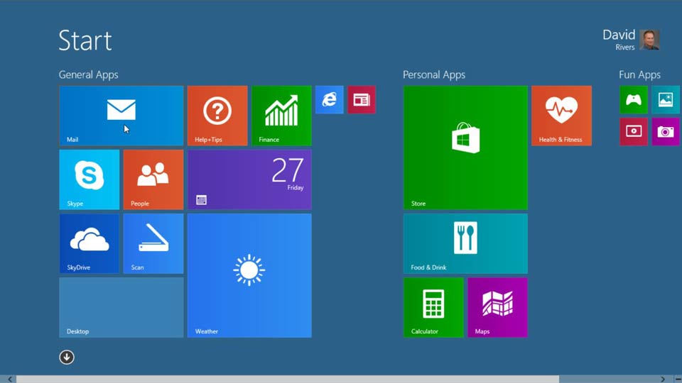The height and width of the screenshot is (383, 682).
Task: Open the magenta Camera tile
Action: pyautogui.click(x=666, y=132)
